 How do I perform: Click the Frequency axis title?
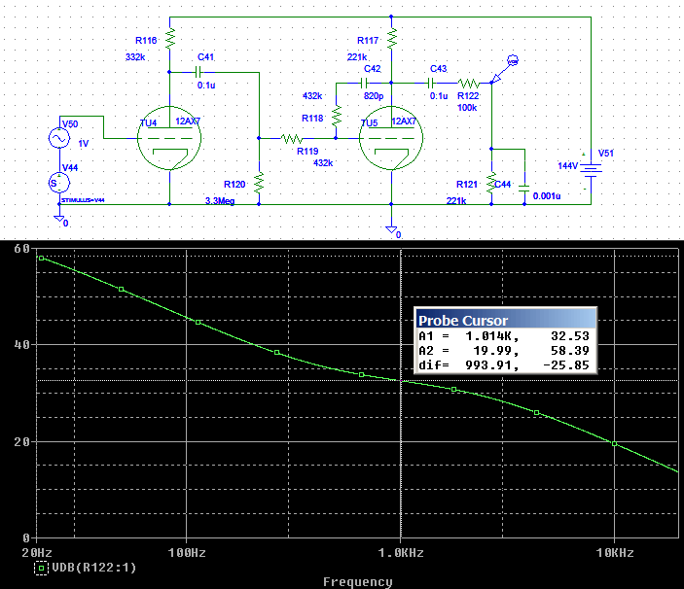358,581
